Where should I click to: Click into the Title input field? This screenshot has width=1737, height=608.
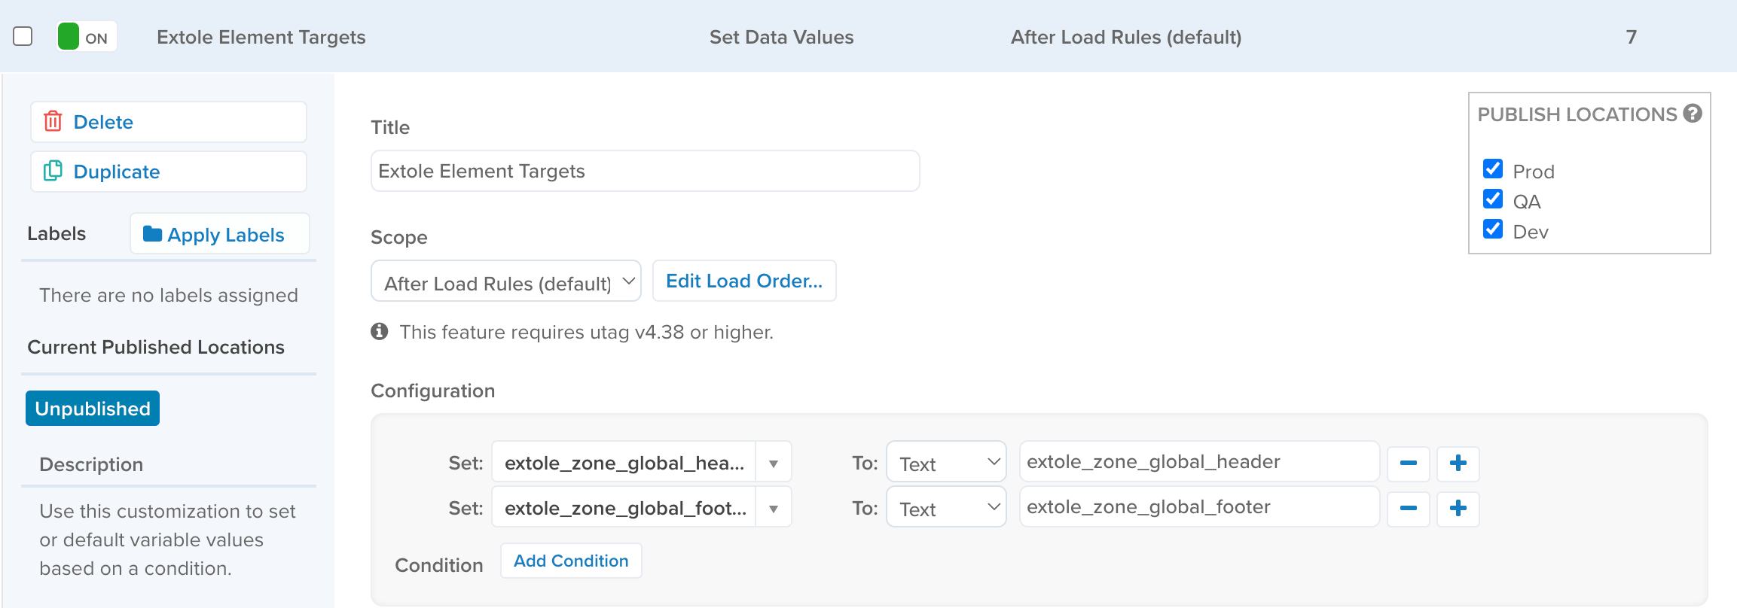click(x=645, y=171)
